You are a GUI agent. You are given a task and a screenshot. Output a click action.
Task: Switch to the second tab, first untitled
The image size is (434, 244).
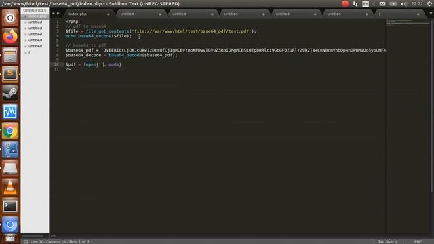pyautogui.click(x=140, y=14)
